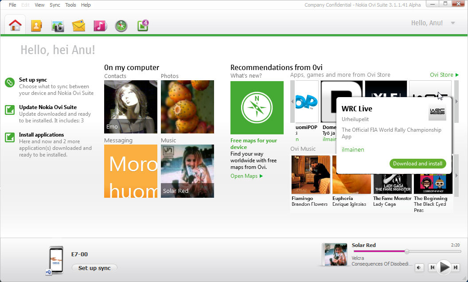Click Download and install for WRC Live
The height and width of the screenshot is (282, 468).
tap(417, 163)
